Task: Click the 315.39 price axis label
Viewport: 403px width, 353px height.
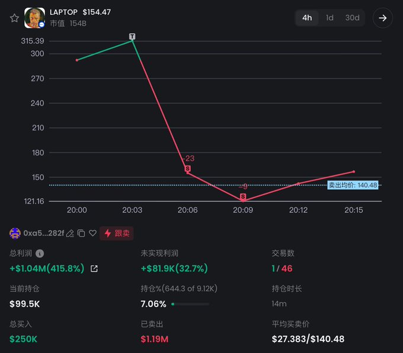Action: 33,41
